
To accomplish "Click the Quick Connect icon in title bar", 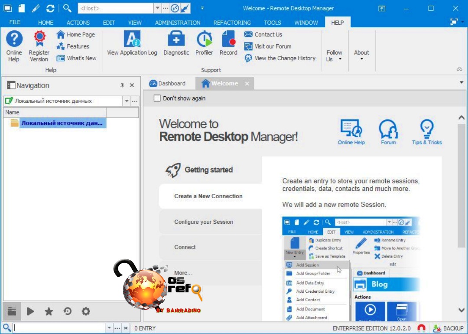I will [x=7, y=8].
